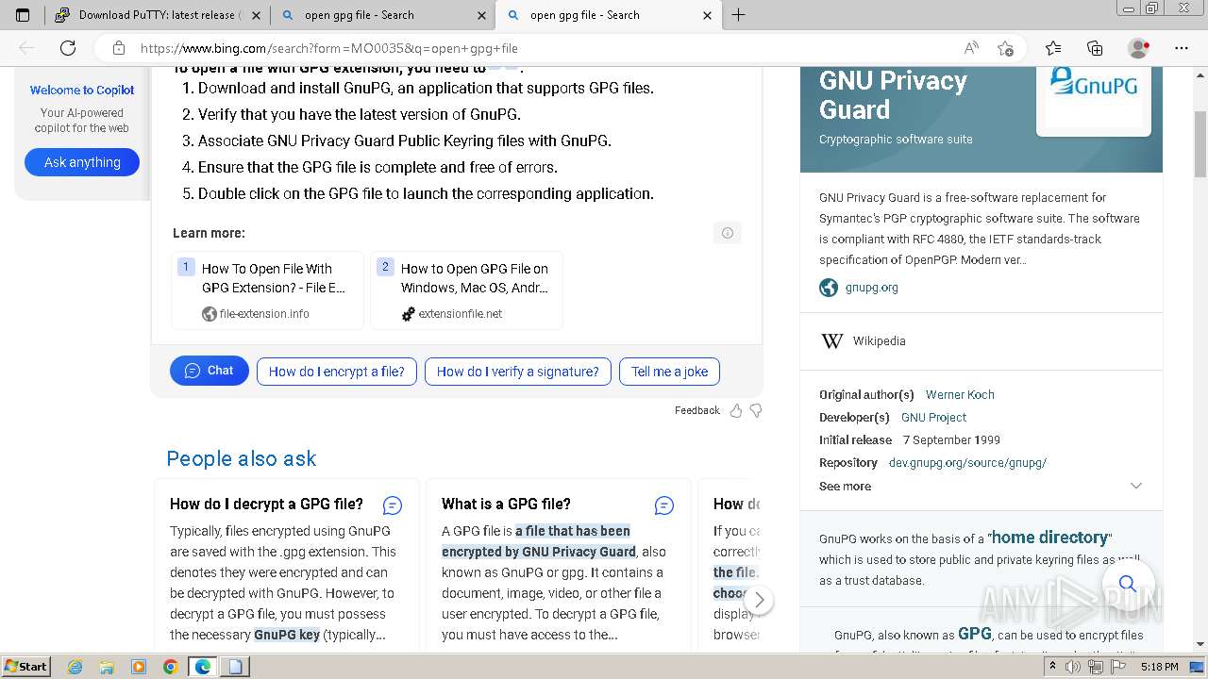Image resolution: width=1208 pixels, height=679 pixels.
Task: Choose How do I encrypt a file suggestion
Action: point(337,372)
